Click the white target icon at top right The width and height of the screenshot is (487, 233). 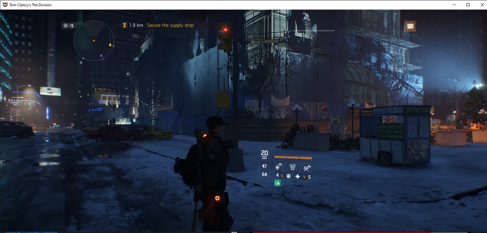tap(410, 26)
